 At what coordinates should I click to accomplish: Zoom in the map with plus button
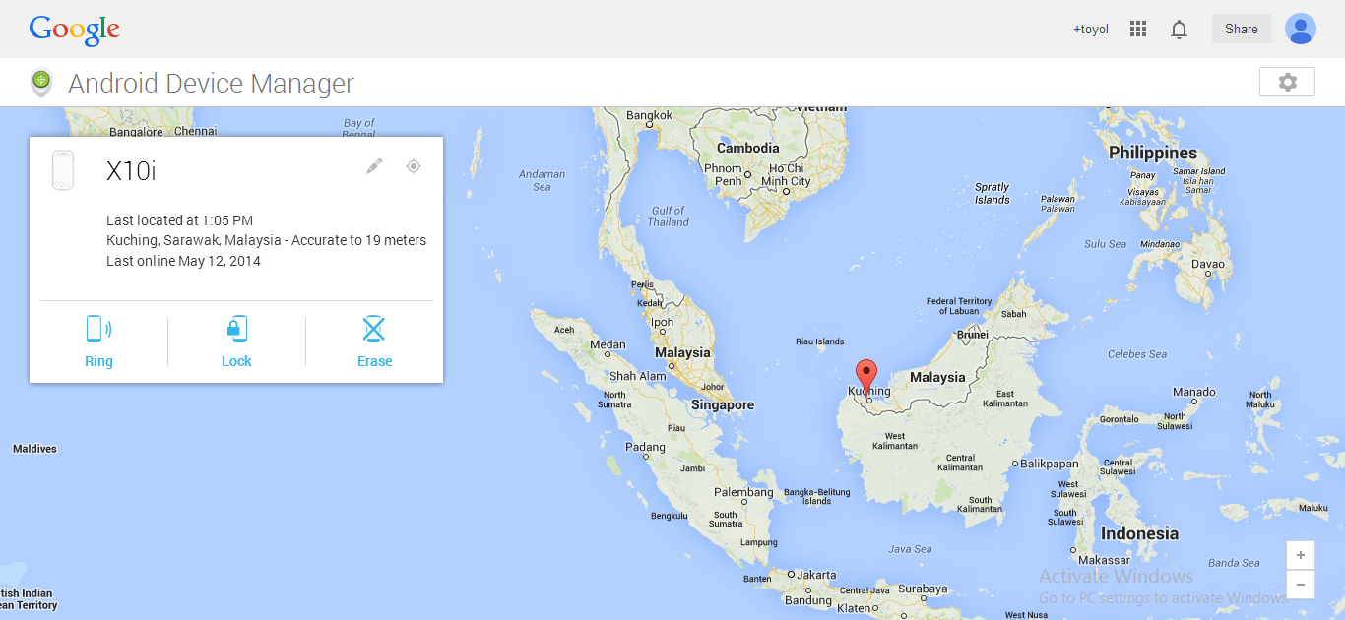click(x=1301, y=555)
